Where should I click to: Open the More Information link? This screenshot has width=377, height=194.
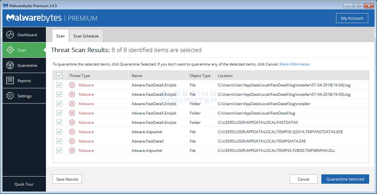pos(294,64)
